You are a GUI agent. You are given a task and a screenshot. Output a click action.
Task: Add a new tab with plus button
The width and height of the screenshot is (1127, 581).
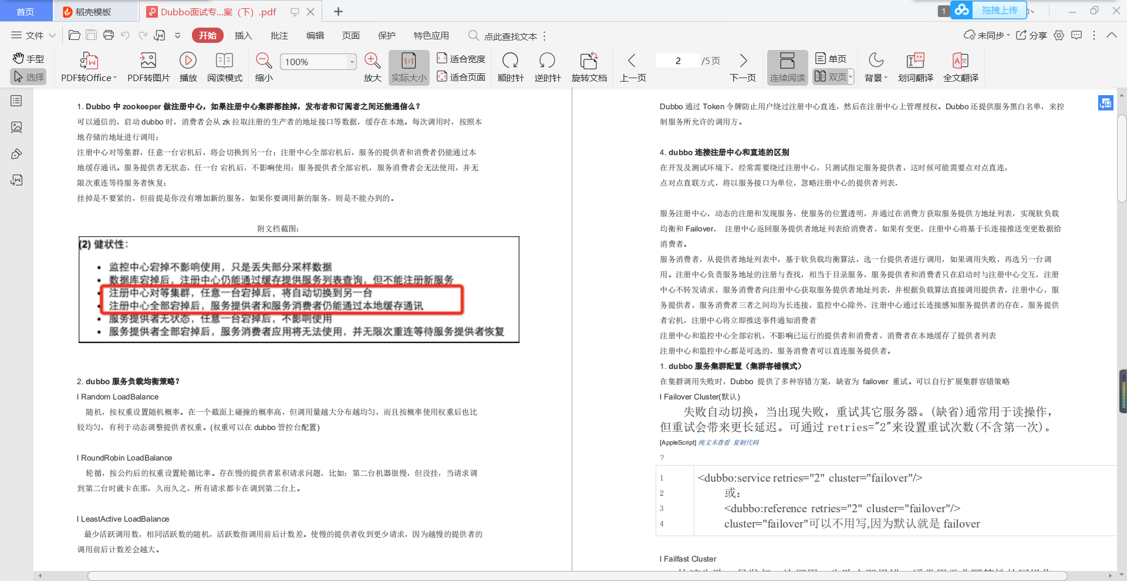point(338,11)
